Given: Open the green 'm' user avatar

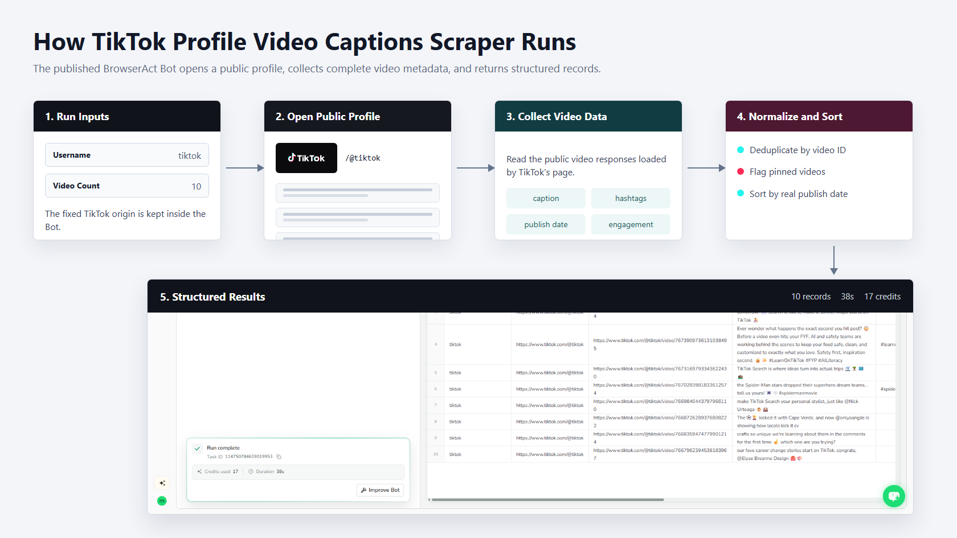Looking at the screenshot, I should 162,501.
